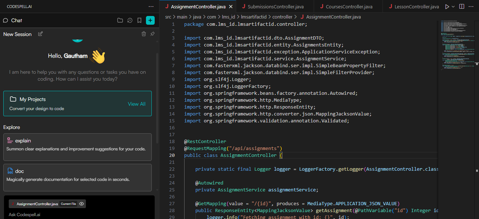Open the bookmarks icon in Chat header
The width and height of the screenshot is (479, 219).
tap(139, 20)
